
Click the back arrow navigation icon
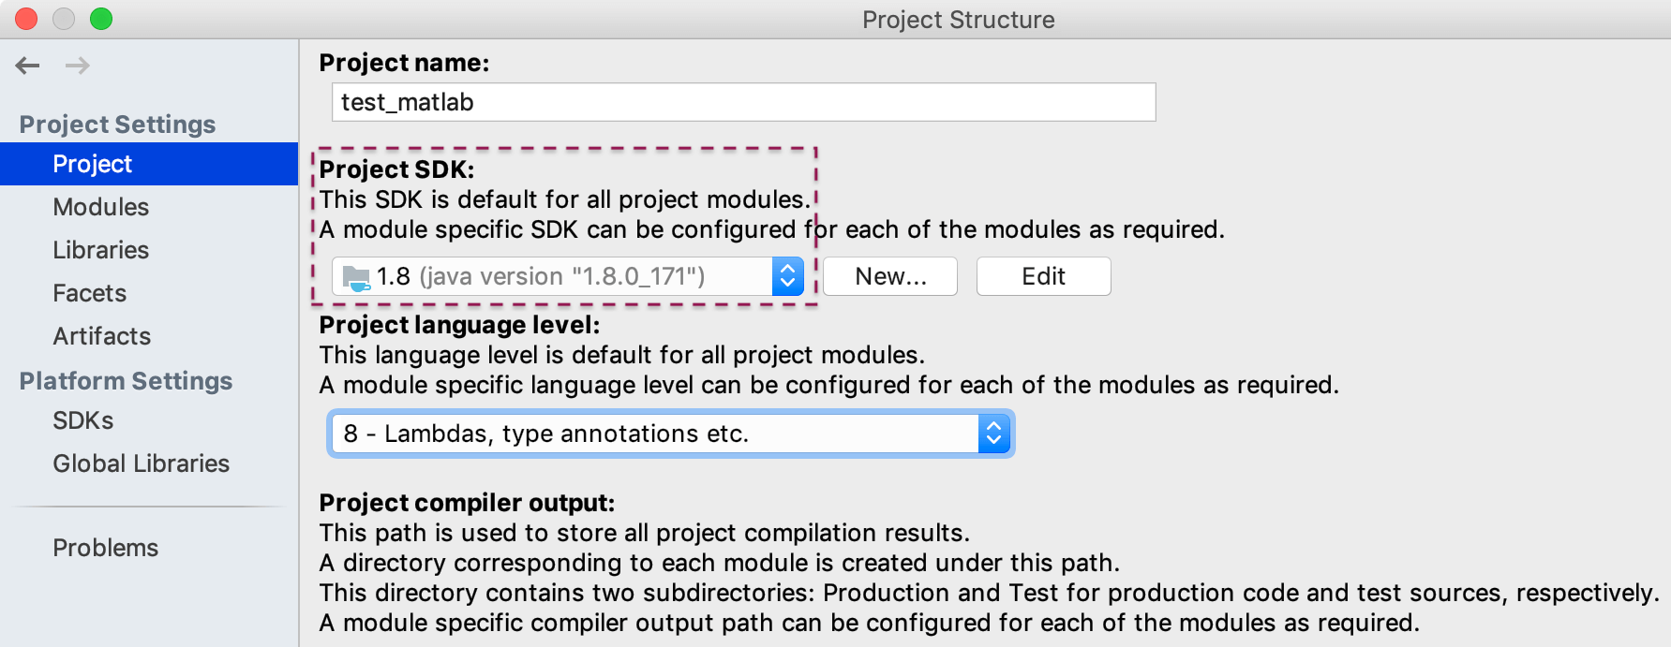point(28,66)
